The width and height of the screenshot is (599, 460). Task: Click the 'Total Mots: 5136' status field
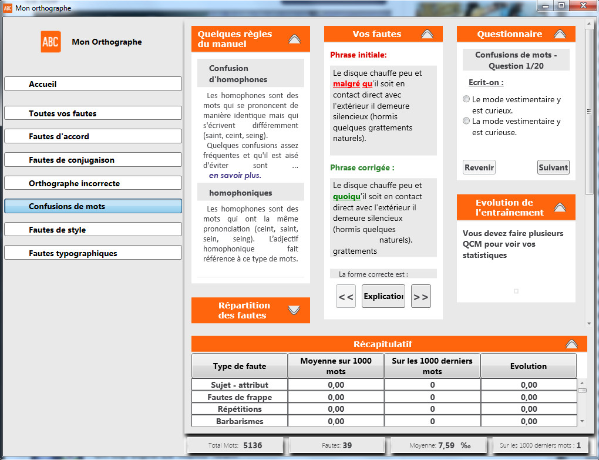[x=235, y=445]
